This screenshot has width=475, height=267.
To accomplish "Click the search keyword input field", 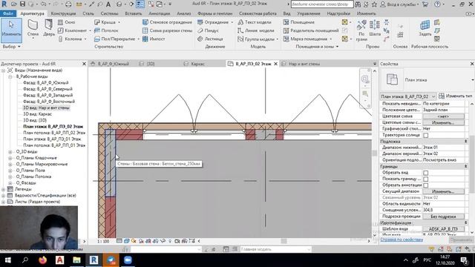I will 321,4.
